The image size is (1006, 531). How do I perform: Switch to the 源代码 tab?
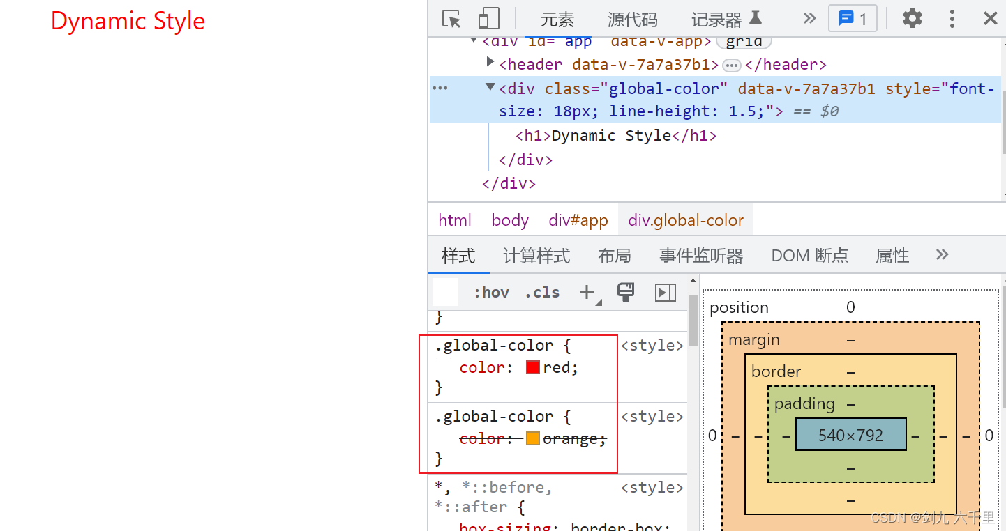[x=632, y=20]
